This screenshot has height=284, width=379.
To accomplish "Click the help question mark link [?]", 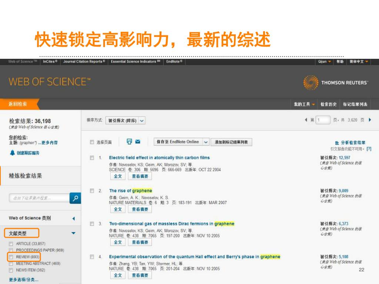I will point(369,149).
